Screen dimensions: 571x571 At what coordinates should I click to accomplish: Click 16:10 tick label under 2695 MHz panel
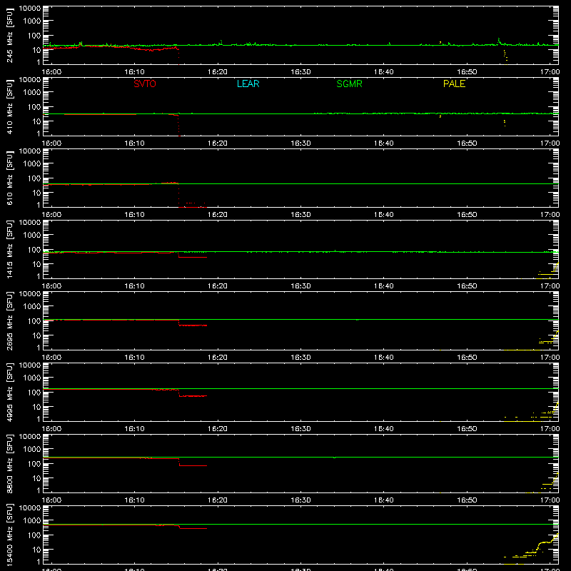135,358
